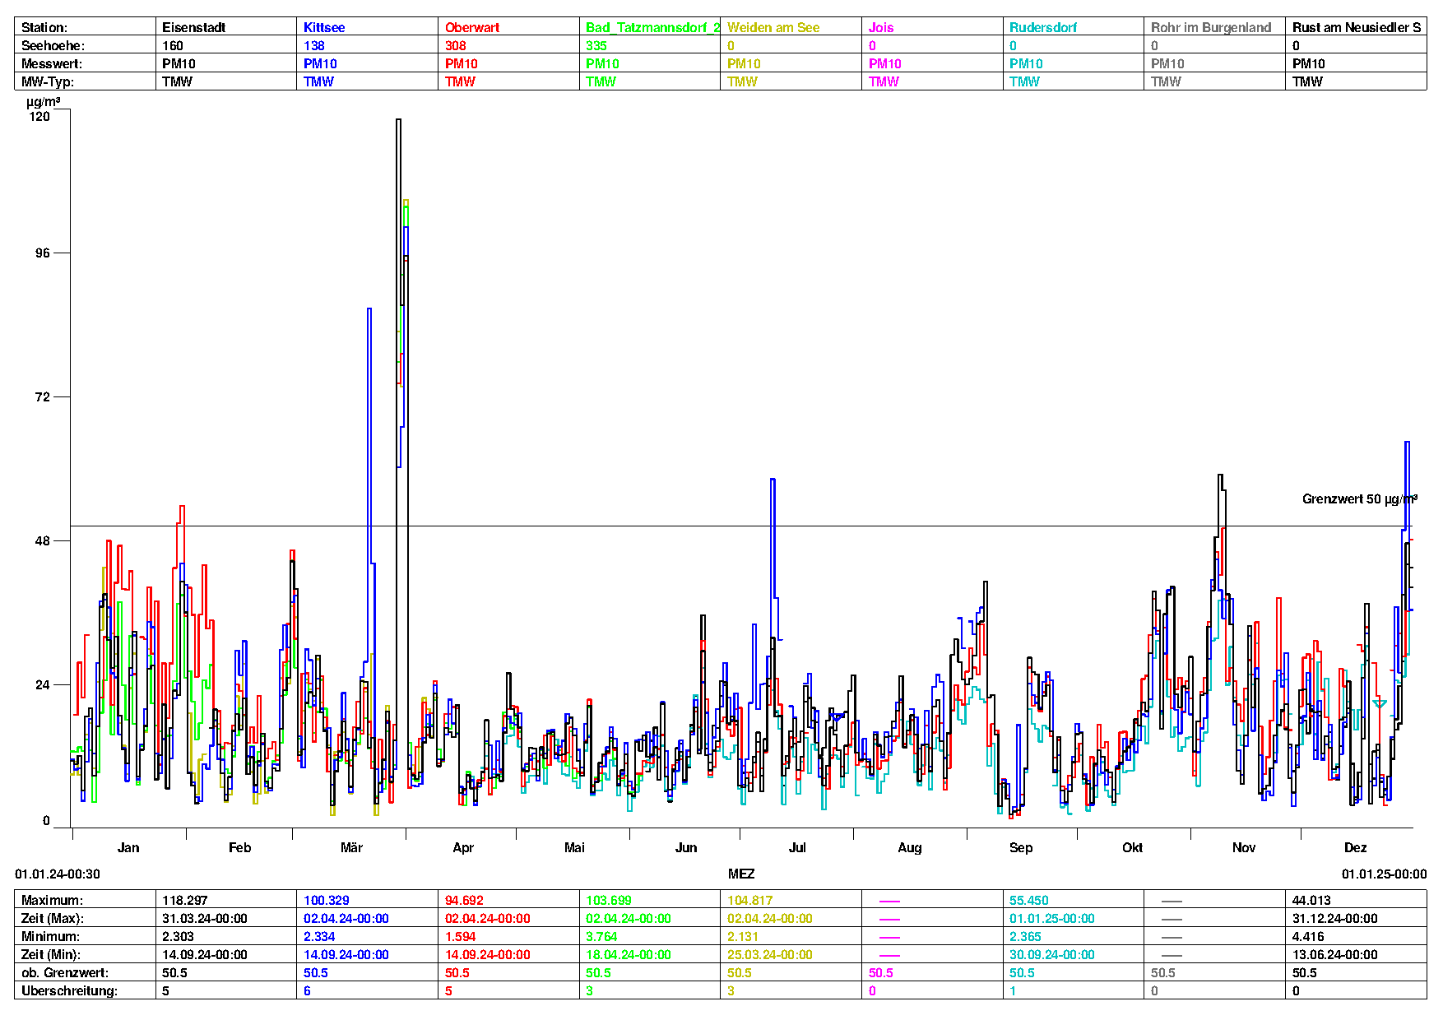The height and width of the screenshot is (1020, 1443).
Task: Click the Maximum: row label
Action: click(52, 900)
